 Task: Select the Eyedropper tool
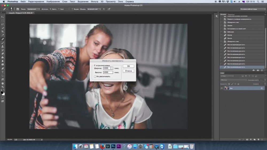(3, 35)
